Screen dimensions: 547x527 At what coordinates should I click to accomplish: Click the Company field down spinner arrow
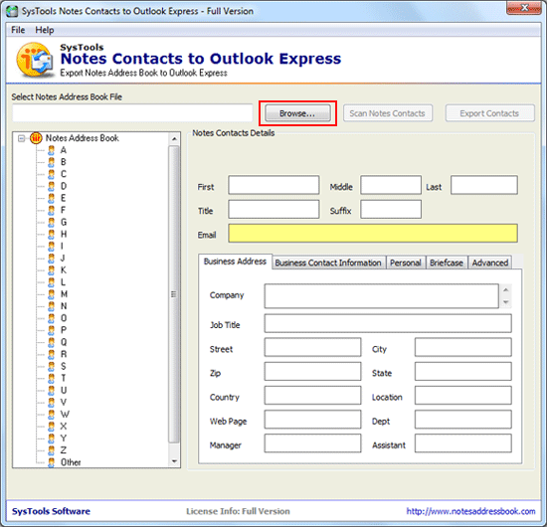[x=506, y=302]
